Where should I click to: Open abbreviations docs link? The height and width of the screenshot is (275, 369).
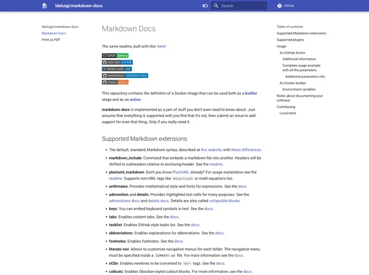pos(219,233)
